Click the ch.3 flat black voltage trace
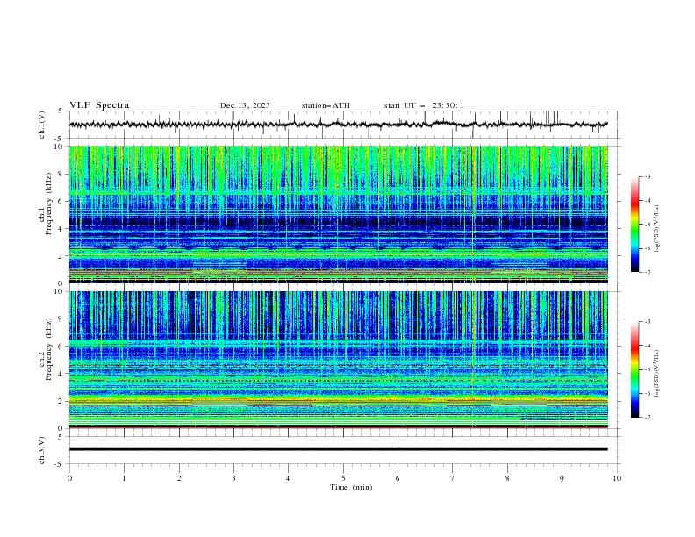Screen dimensions: 695x537 coord(338,449)
